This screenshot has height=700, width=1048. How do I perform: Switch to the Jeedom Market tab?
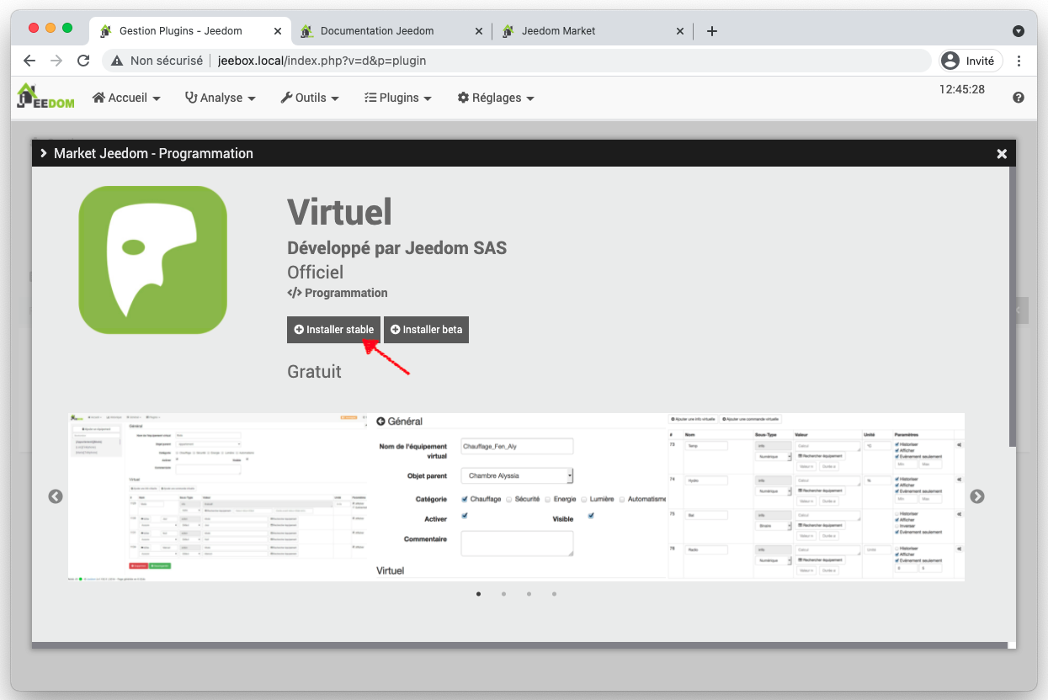(x=558, y=31)
